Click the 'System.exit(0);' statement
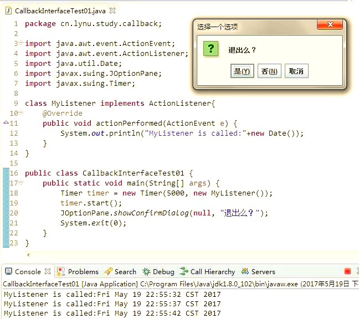 [93, 223]
